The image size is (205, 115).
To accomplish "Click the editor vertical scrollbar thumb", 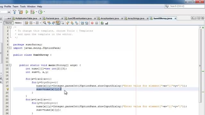I will [x=200, y=65].
